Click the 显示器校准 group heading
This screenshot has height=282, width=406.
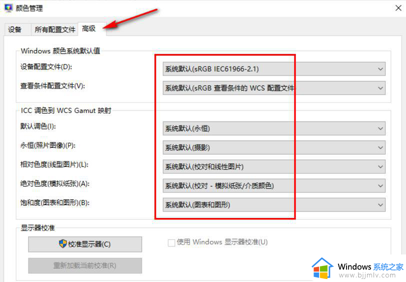point(38,228)
